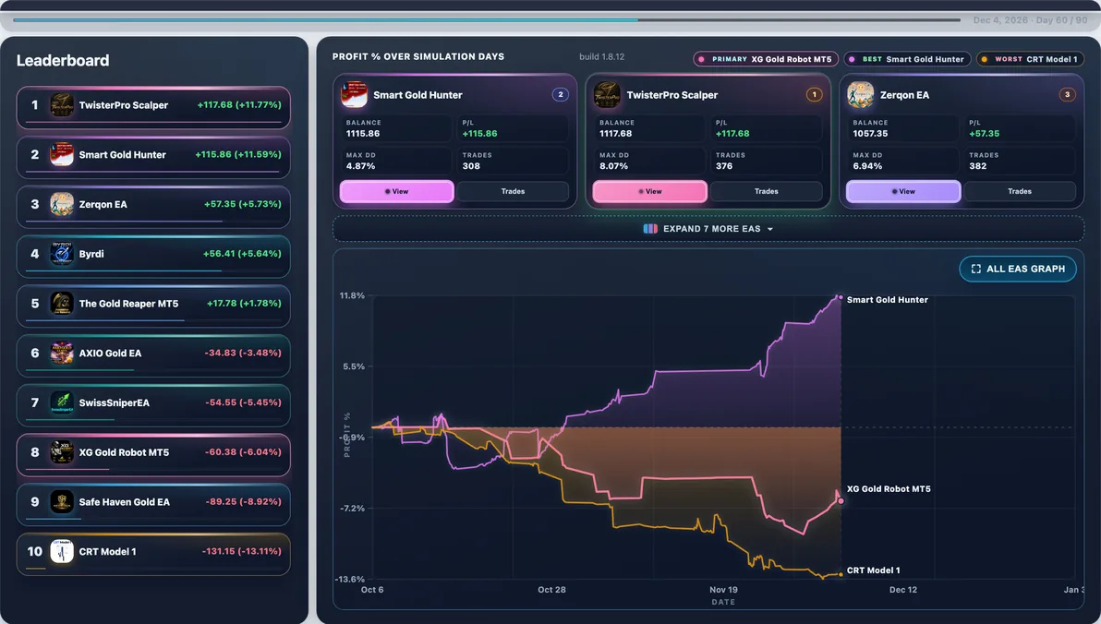Click the Byrdi leaderboard avatar icon
Viewport: 1101px width, 624px height.
click(x=62, y=254)
